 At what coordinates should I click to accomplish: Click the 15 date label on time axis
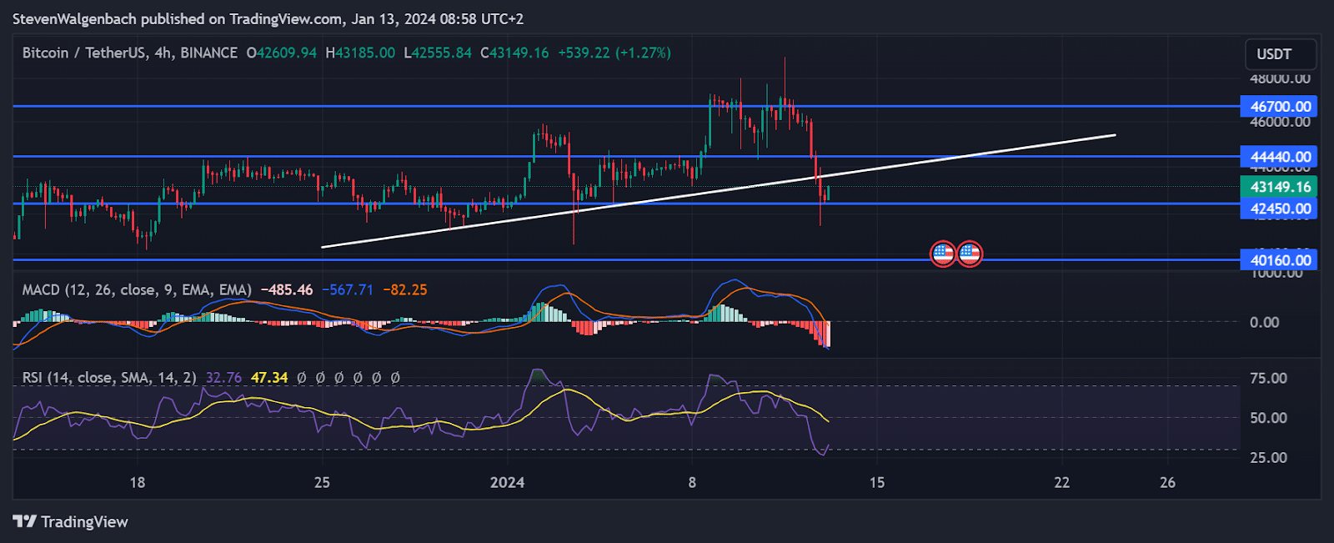pos(876,482)
